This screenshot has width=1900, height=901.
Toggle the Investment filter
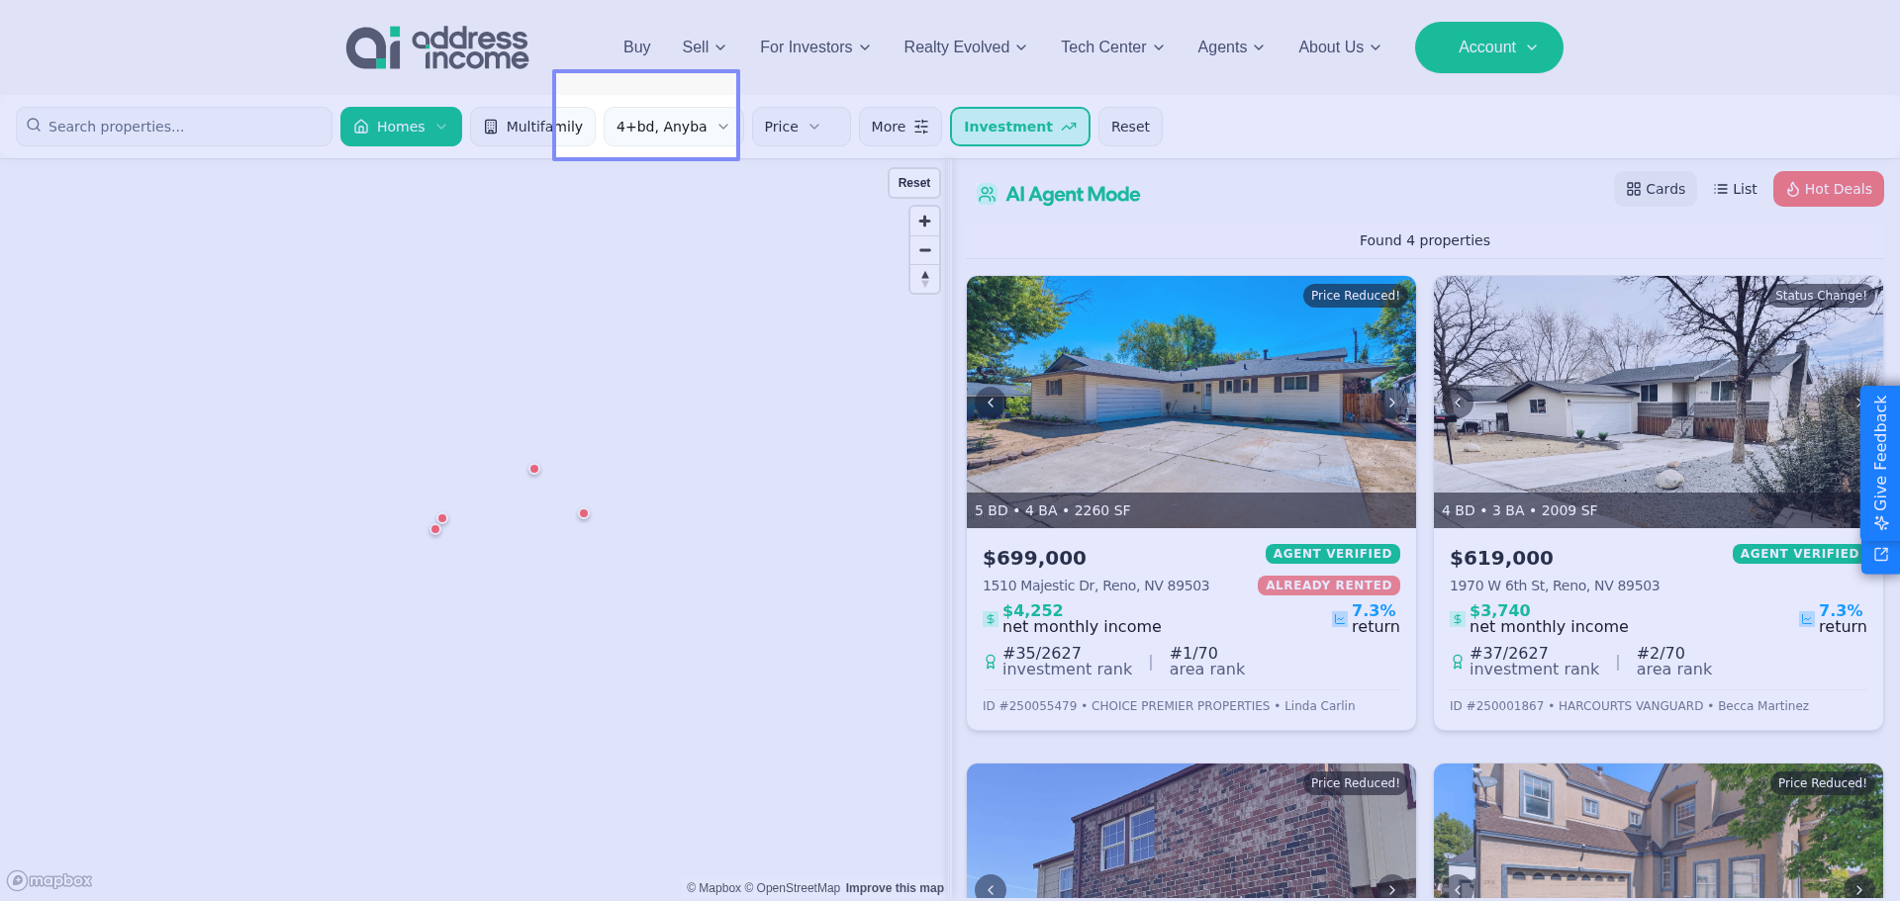click(1019, 127)
